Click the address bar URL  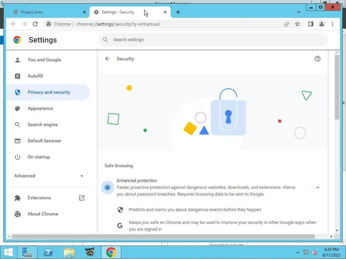coord(118,24)
